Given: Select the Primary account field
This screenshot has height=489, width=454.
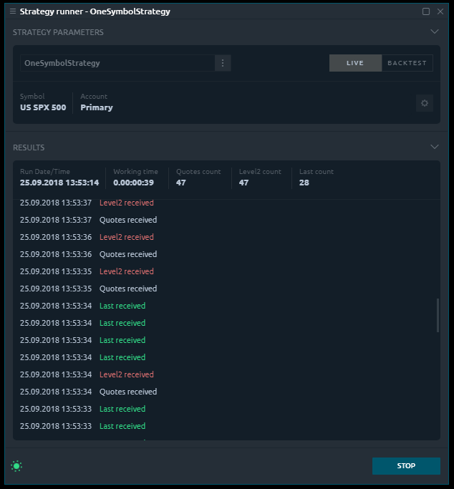Looking at the screenshot, I should point(97,107).
